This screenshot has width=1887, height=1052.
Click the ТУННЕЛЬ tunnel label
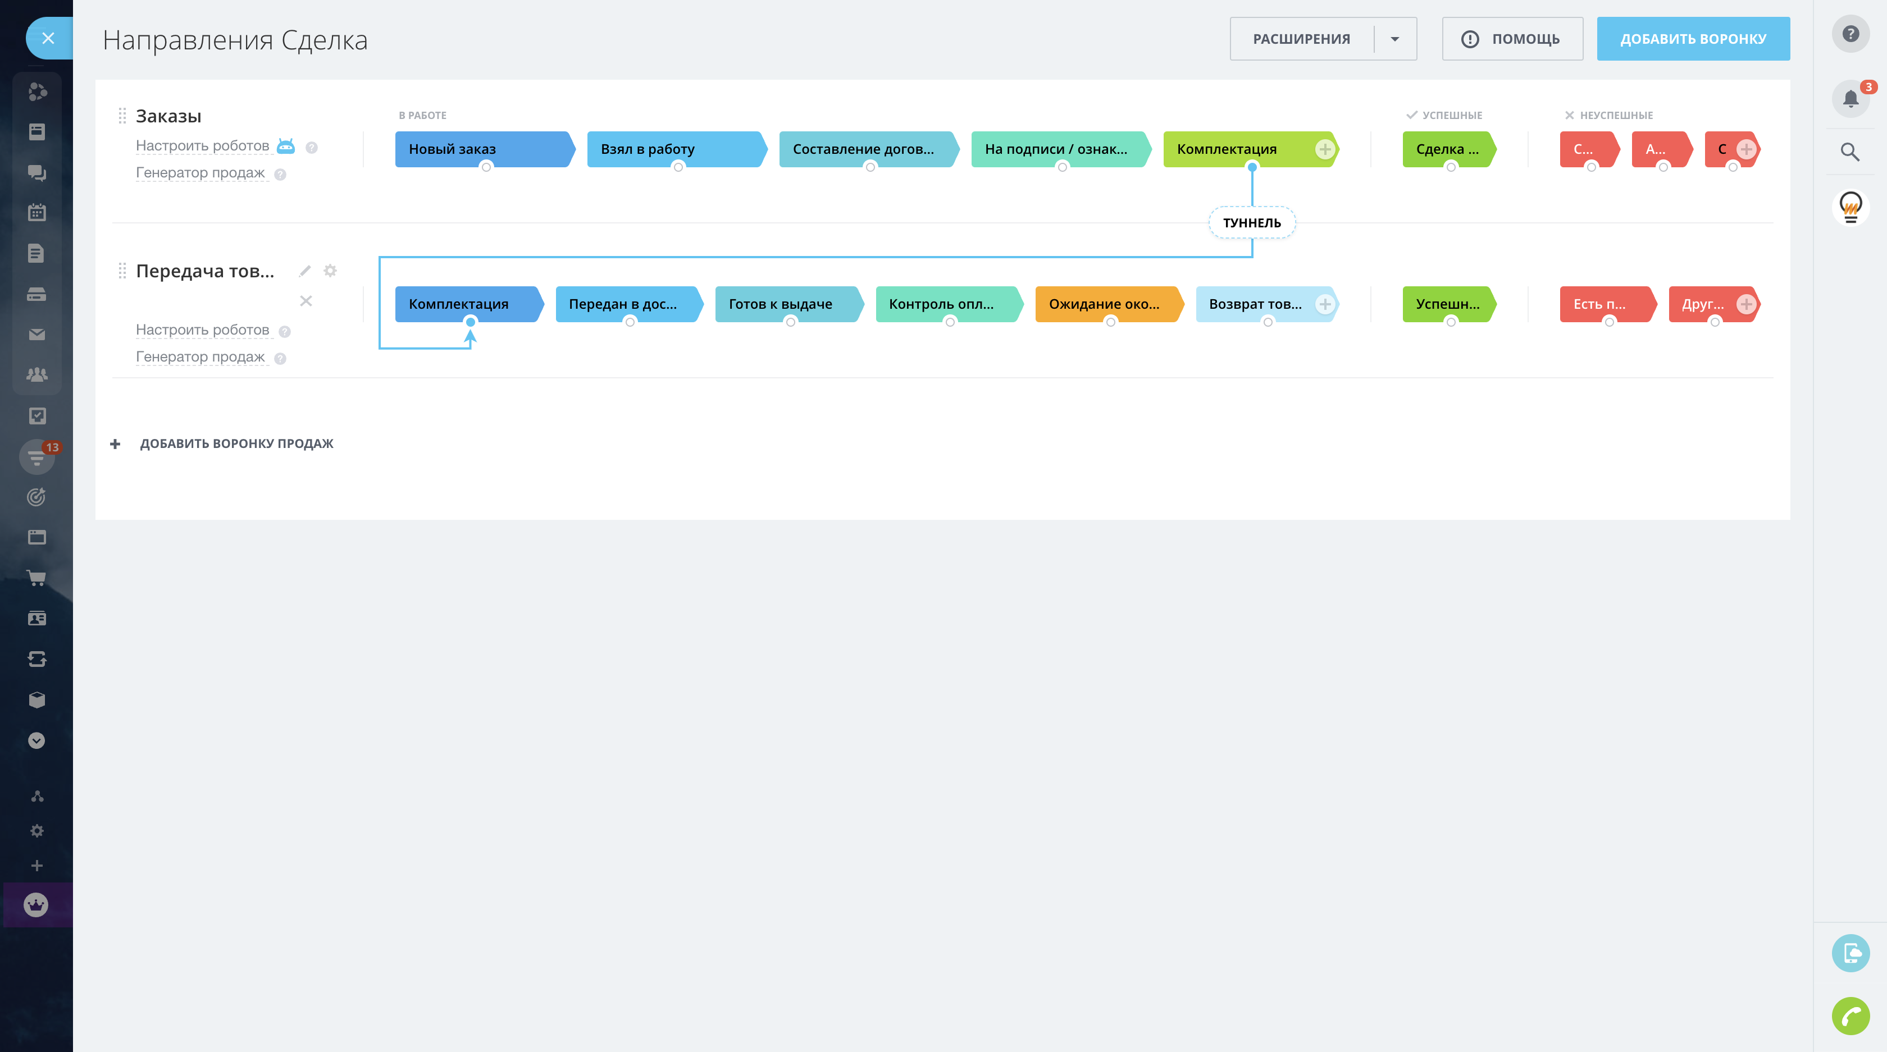[1252, 222]
